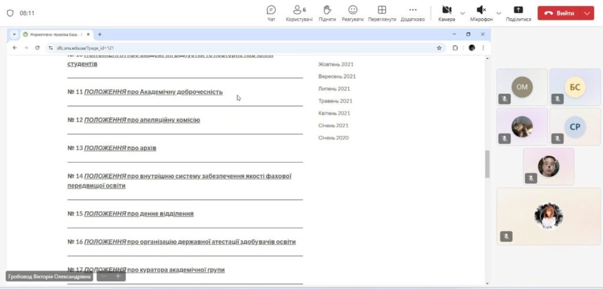Screen dimensions: 603x289
Task: Select the Жовтень 2021 archive entry
Action: point(336,64)
